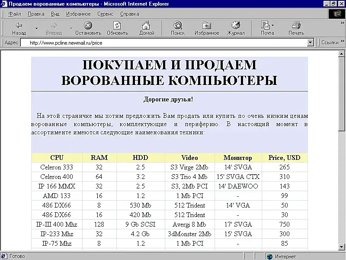
Task: Go home via Домой icon
Action: (x=146, y=25)
